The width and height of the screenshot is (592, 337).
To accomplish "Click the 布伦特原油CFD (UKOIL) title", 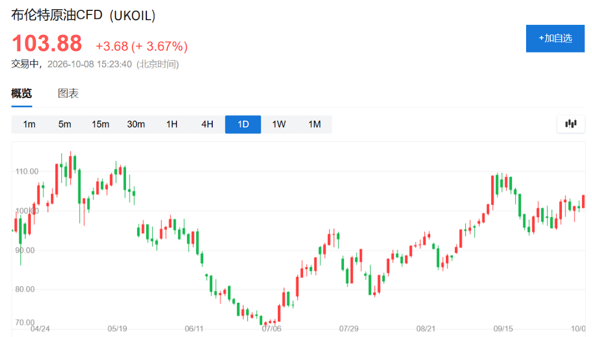I will 83,16.
